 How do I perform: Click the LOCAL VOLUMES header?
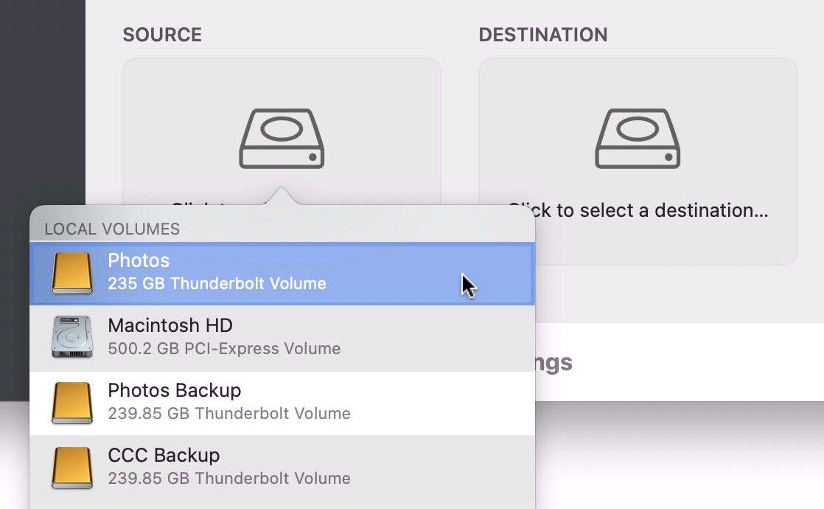point(112,229)
